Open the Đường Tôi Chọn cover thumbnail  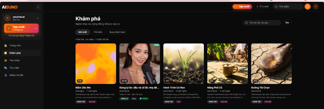tap(271, 64)
